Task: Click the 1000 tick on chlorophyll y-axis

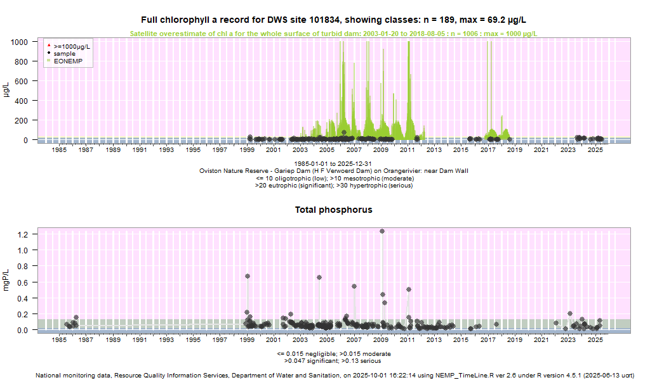Action: click(x=19, y=42)
